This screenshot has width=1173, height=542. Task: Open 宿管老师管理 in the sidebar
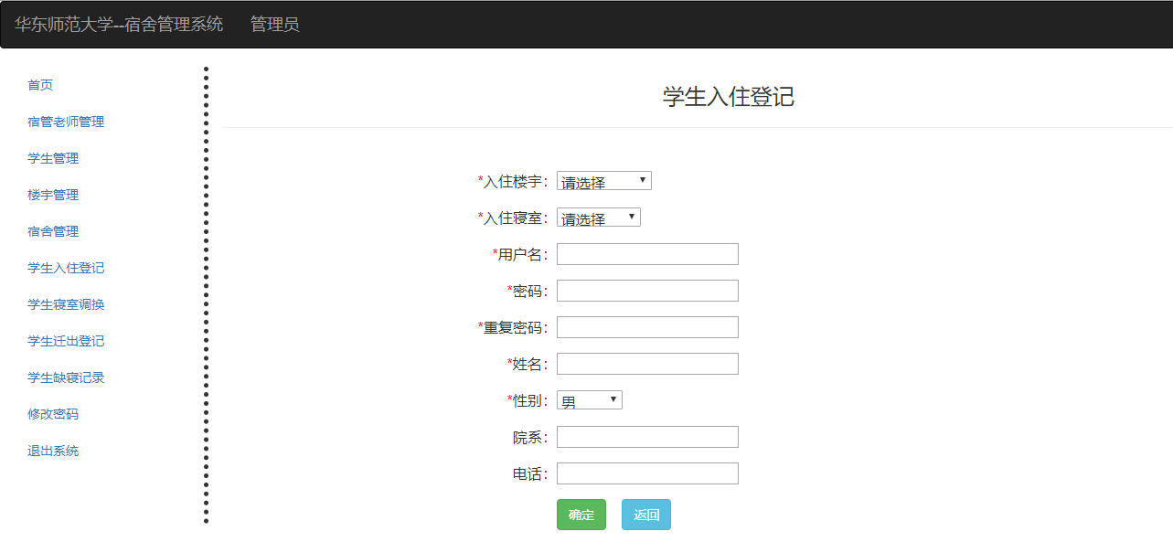coord(66,122)
